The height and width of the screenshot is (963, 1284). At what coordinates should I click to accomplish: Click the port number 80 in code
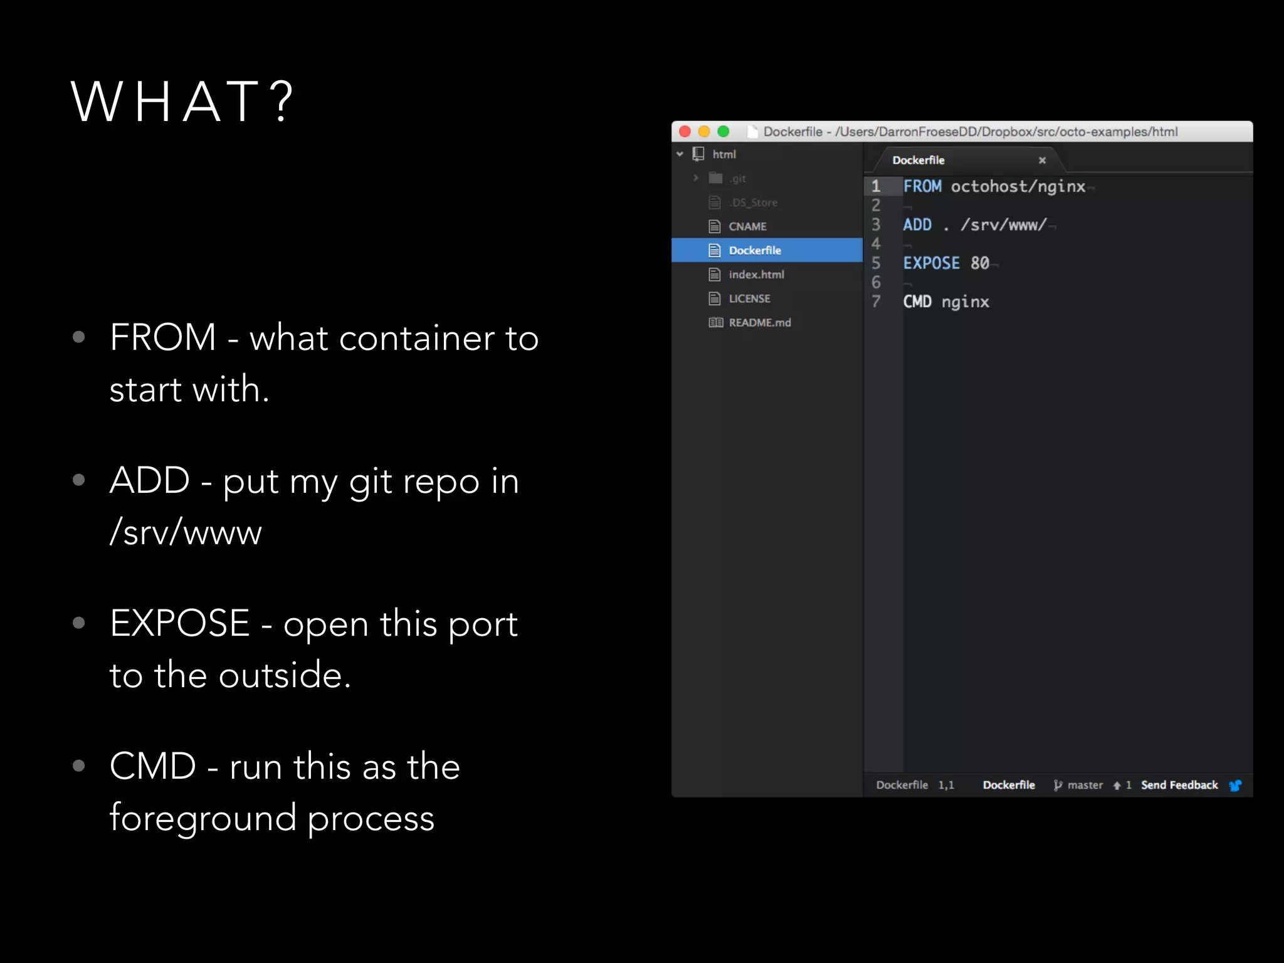(980, 263)
